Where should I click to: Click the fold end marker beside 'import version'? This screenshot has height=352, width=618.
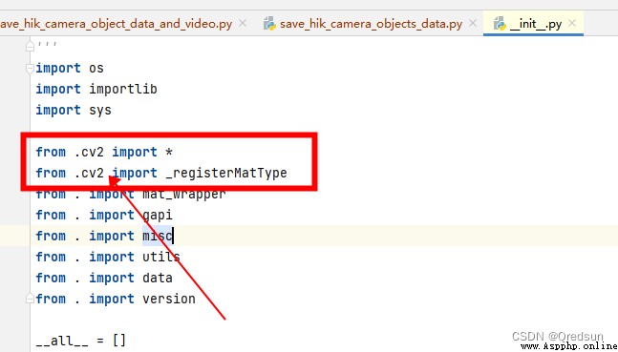(x=30, y=299)
